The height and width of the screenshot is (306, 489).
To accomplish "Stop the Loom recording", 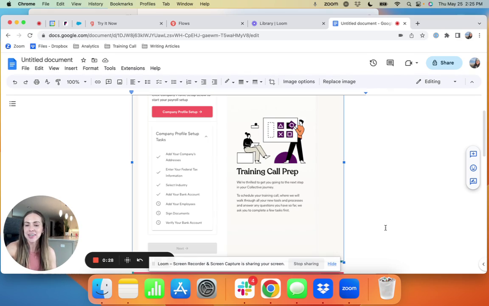I will pos(96,260).
